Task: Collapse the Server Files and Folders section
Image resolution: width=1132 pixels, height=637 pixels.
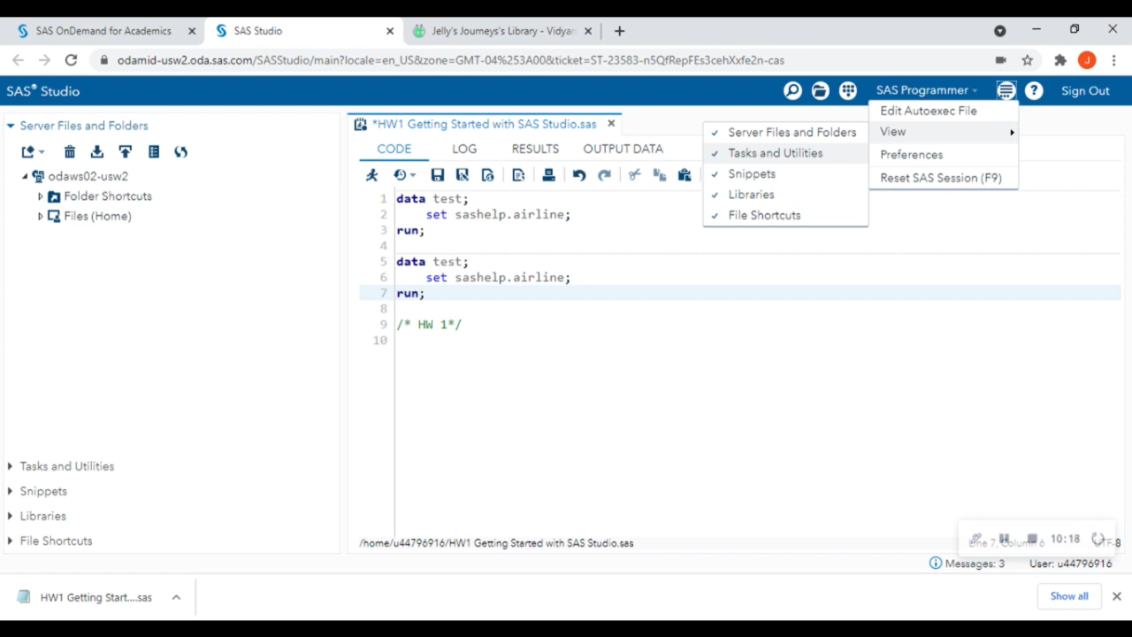Action: coord(11,126)
